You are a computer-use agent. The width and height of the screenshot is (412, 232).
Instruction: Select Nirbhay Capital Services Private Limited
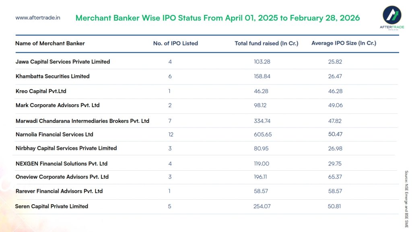point(66,148)
